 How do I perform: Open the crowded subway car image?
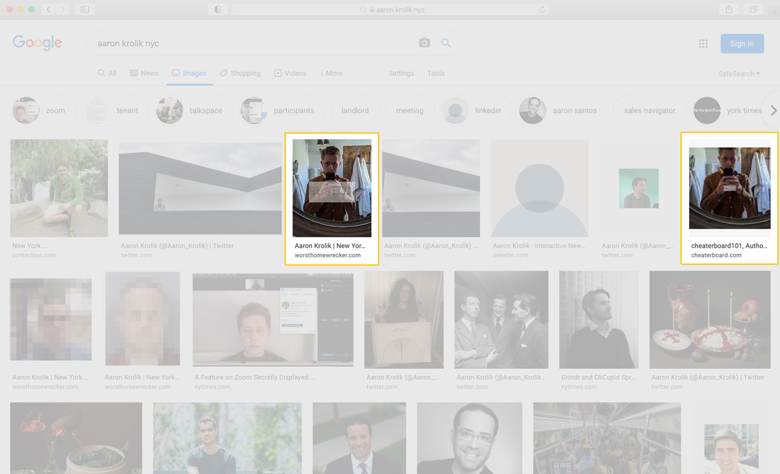(607, 438)
